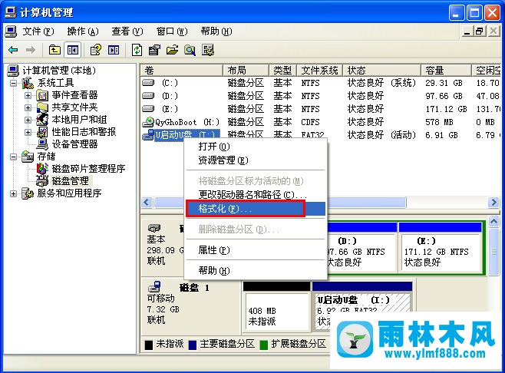Expand the 性能日志和警报 node
The height and width of the screenshot is (373, 505).
[x=28, y=132]
